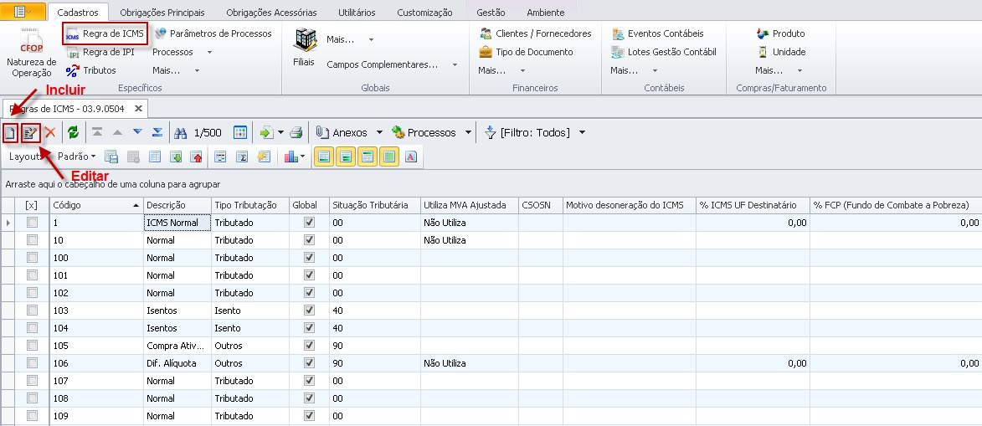Viewport: 982px width, 426px height.
Task: Click the layout red up arrow icon
Action: [197, 157]
